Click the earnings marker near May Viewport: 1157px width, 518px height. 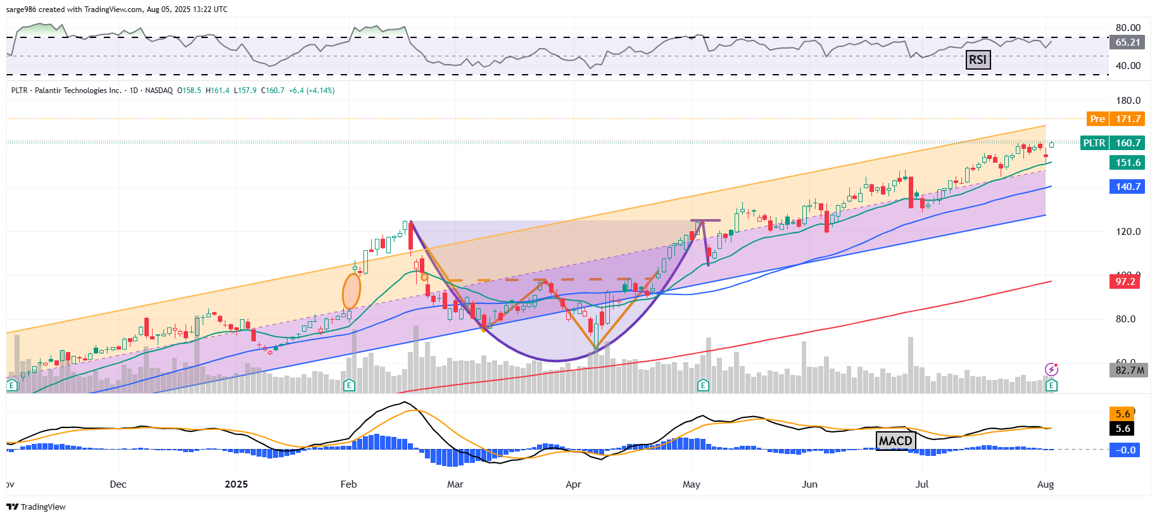point(702,385)
